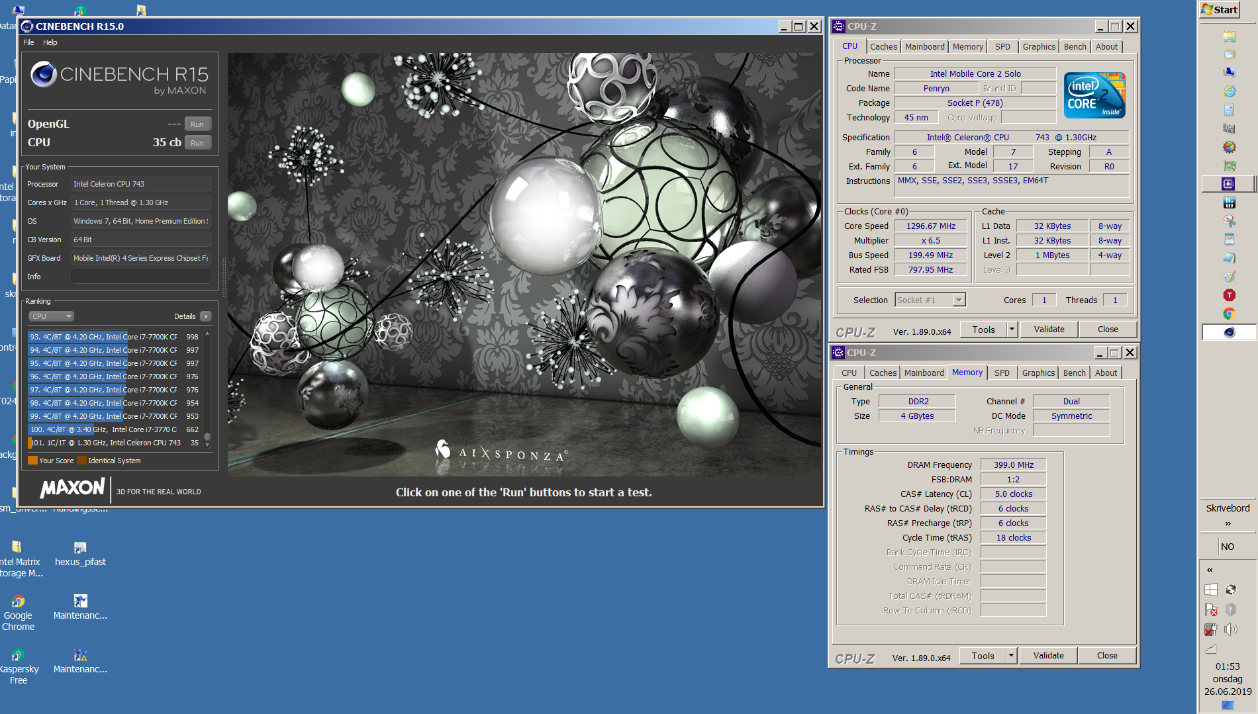Switch to Mainboard tab in upper CPU-Z

pos(925,46)
